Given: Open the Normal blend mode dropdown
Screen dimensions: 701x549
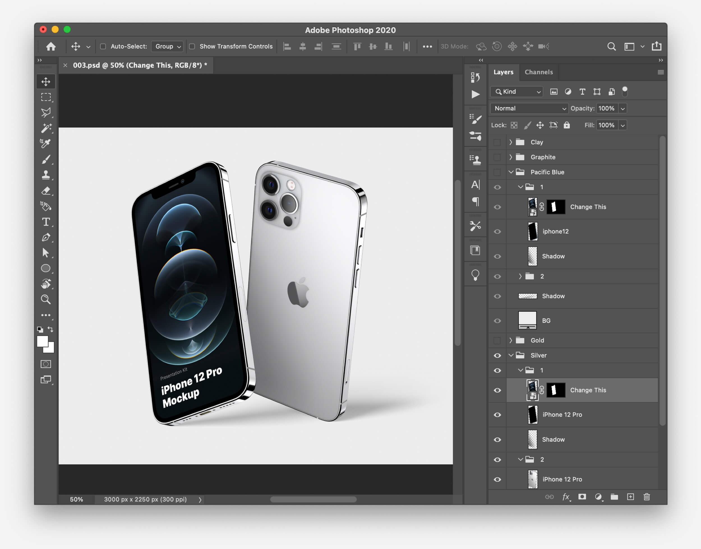Looking at the screenshot, I should (x=529, y=109).
